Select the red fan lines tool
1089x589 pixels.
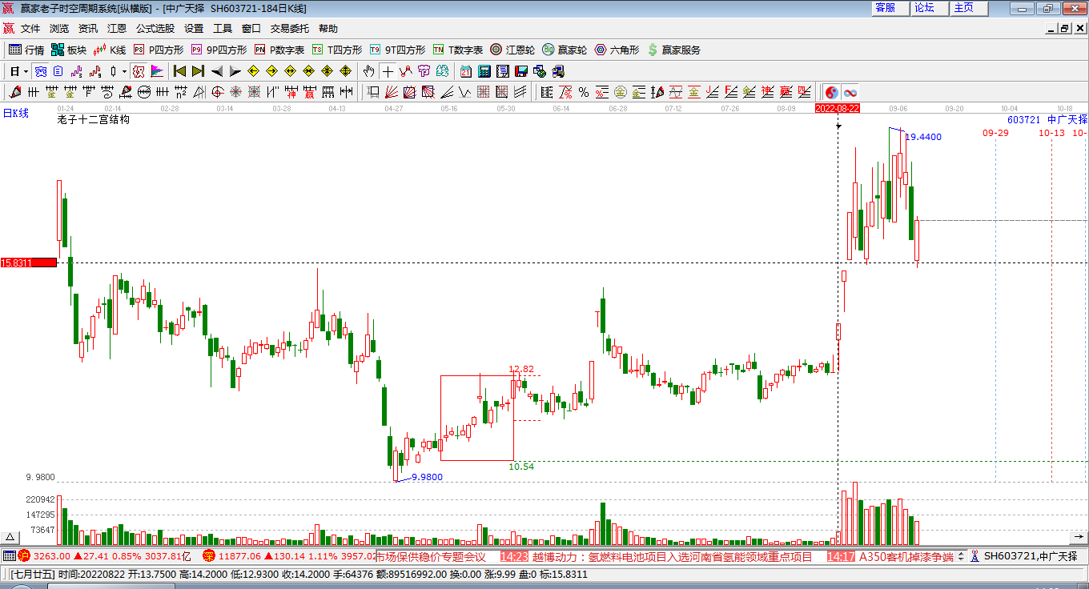click(392, 92)
